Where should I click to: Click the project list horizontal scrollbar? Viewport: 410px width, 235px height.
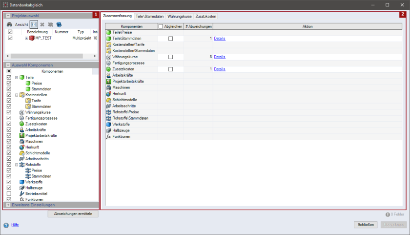(x=46, y=56)
